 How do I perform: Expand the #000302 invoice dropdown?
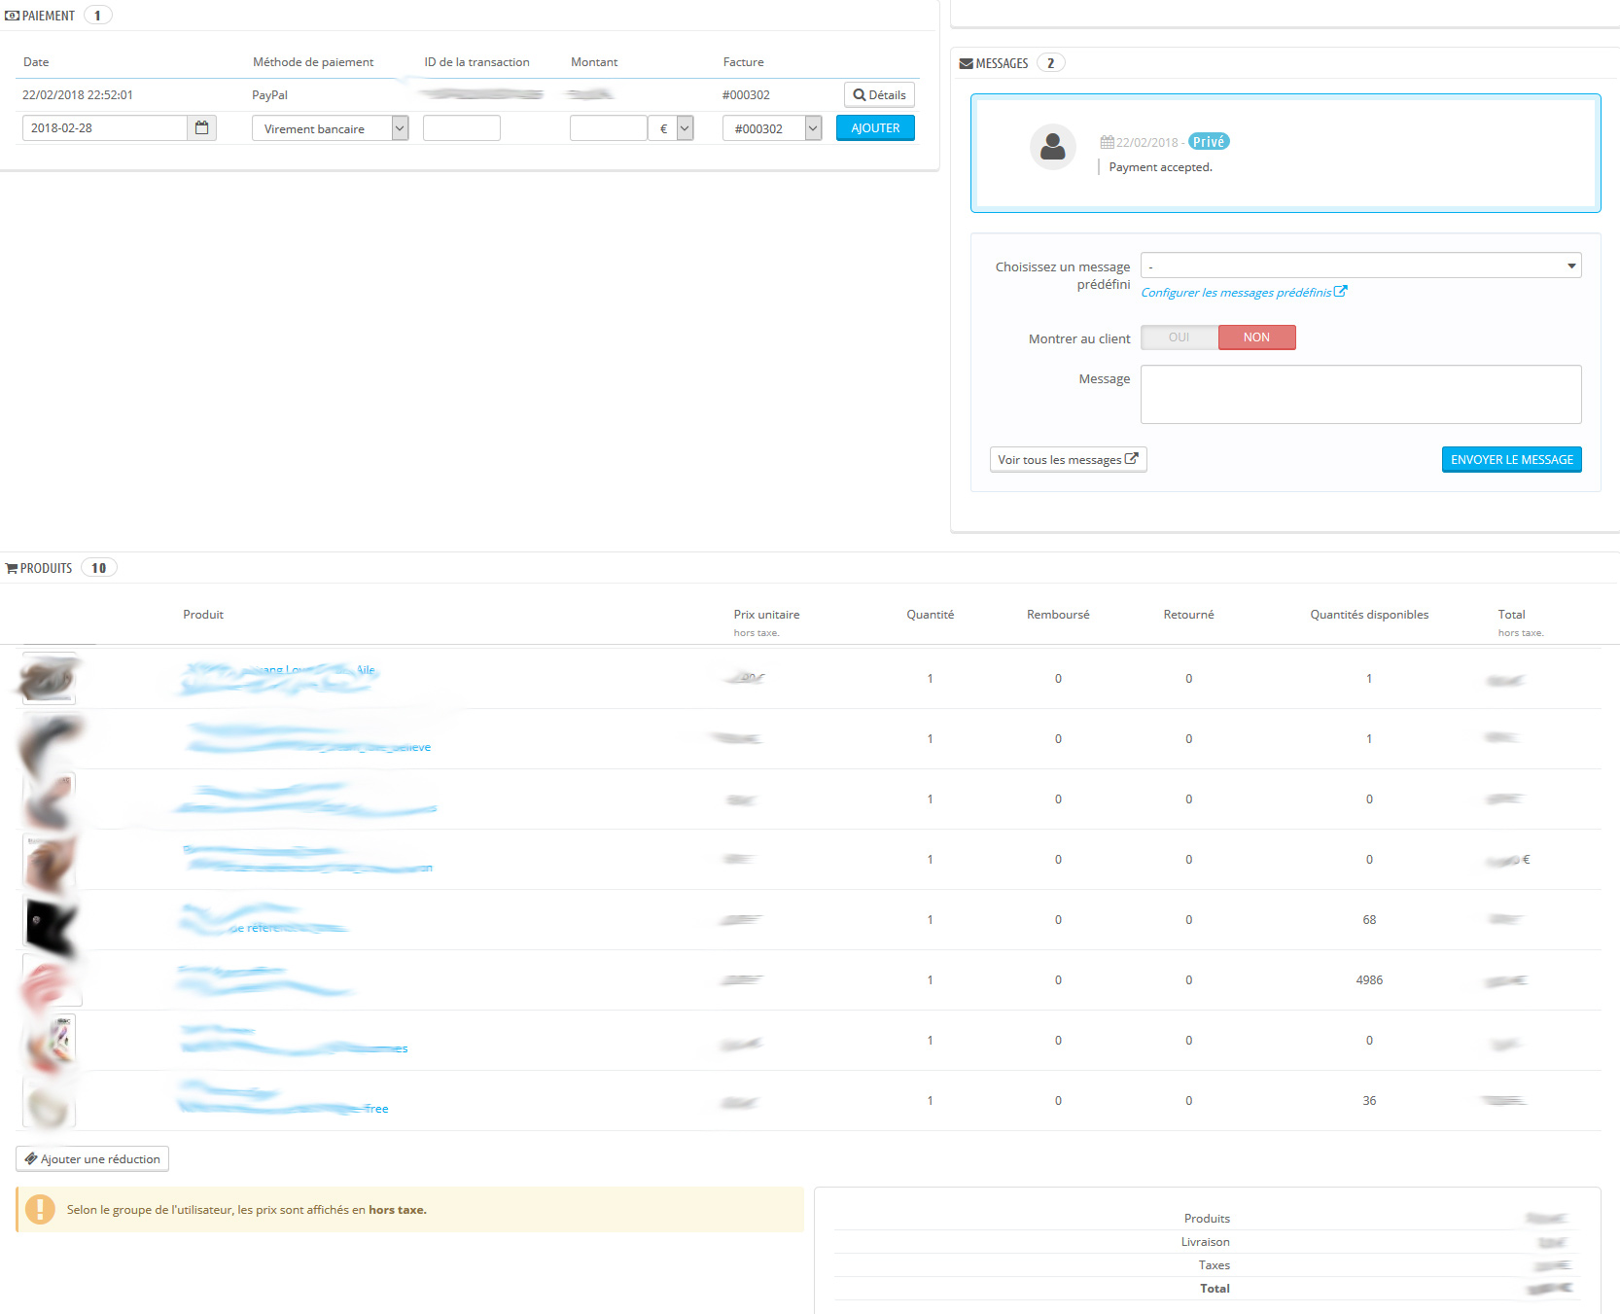(772, 128)
